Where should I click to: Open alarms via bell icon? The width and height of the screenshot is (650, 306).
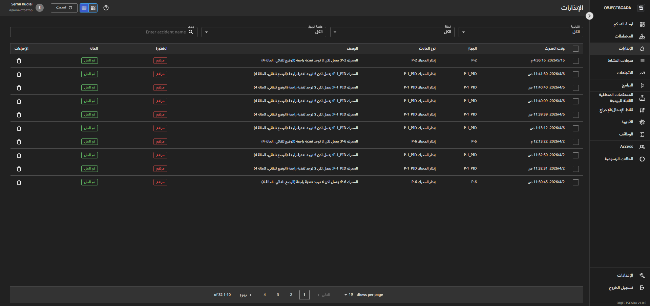tap(642, 49)
